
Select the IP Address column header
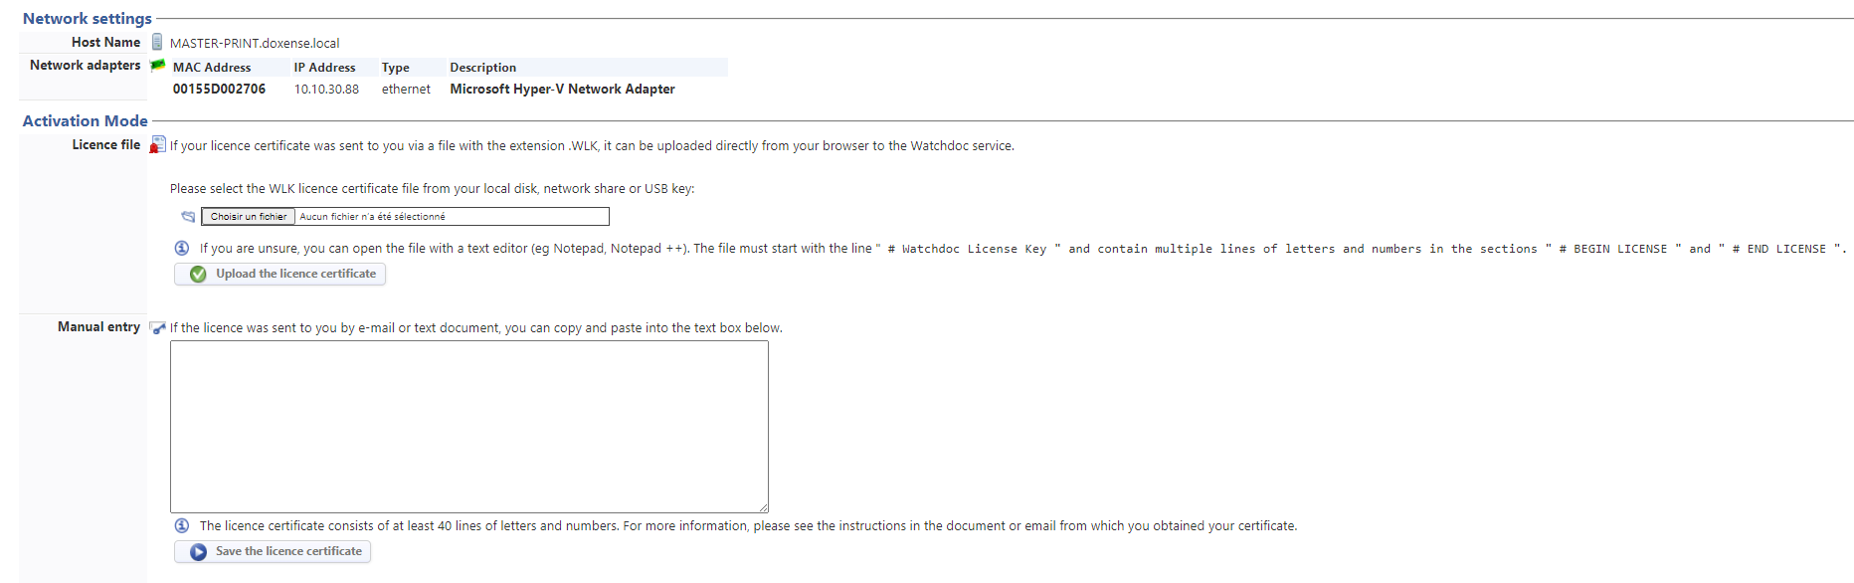click(324, 68)
